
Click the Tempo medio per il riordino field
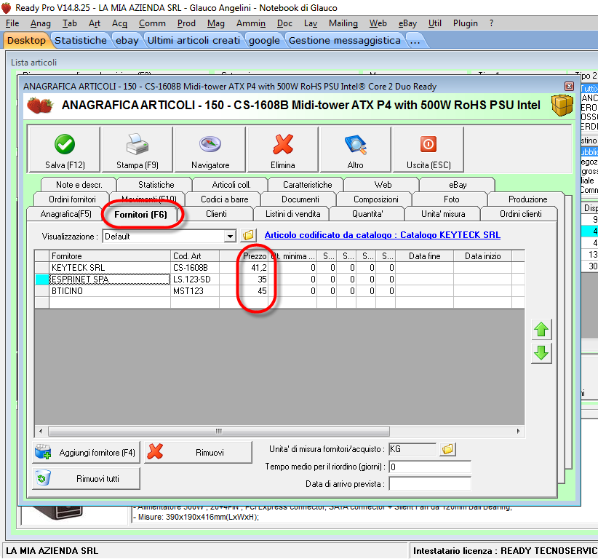tap(430, 467)
